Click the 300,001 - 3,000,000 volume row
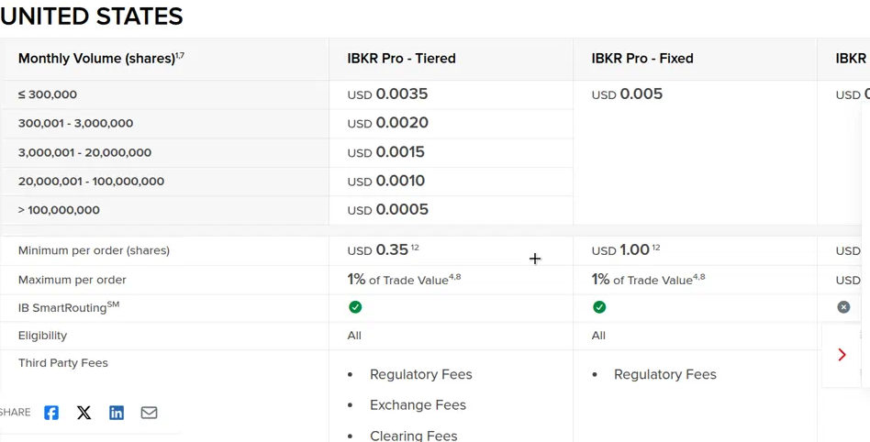 [75, 123]
